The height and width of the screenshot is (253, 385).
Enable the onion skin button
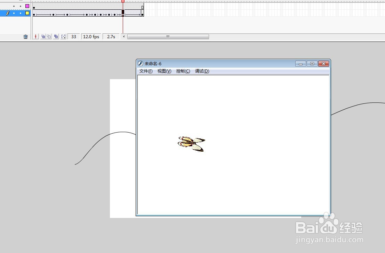[x=43, y=36]
